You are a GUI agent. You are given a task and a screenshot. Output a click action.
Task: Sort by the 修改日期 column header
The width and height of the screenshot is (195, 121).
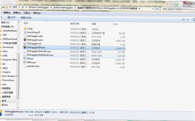[x=75, y=24]
